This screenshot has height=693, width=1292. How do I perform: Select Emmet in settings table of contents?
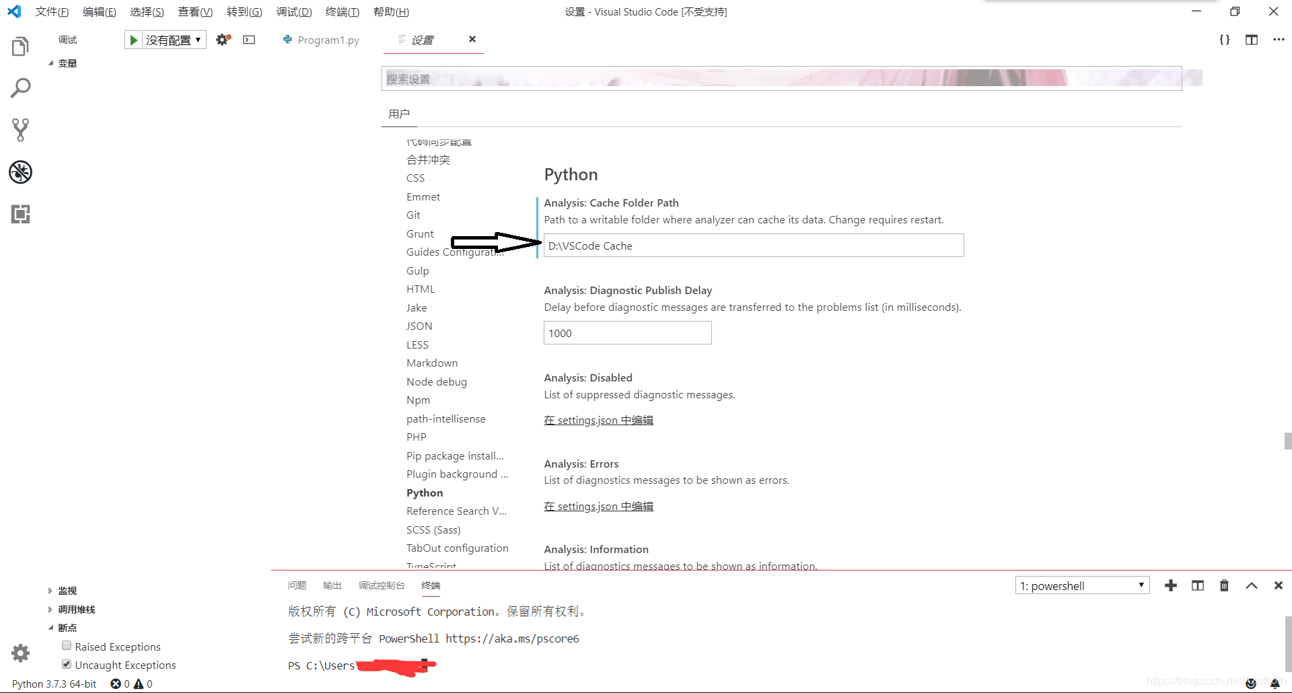(x=423, y=197)
